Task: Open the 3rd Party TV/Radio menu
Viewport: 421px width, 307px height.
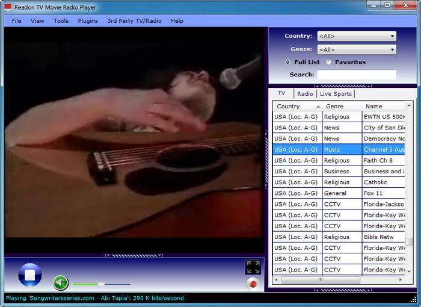Action: tap(134, 20)
